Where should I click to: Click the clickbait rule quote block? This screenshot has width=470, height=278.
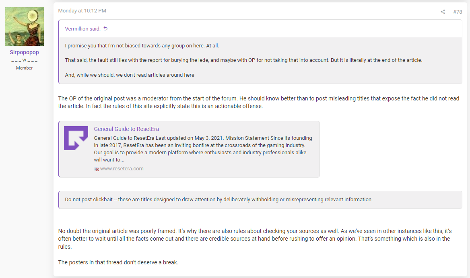(x=260, y=200)
